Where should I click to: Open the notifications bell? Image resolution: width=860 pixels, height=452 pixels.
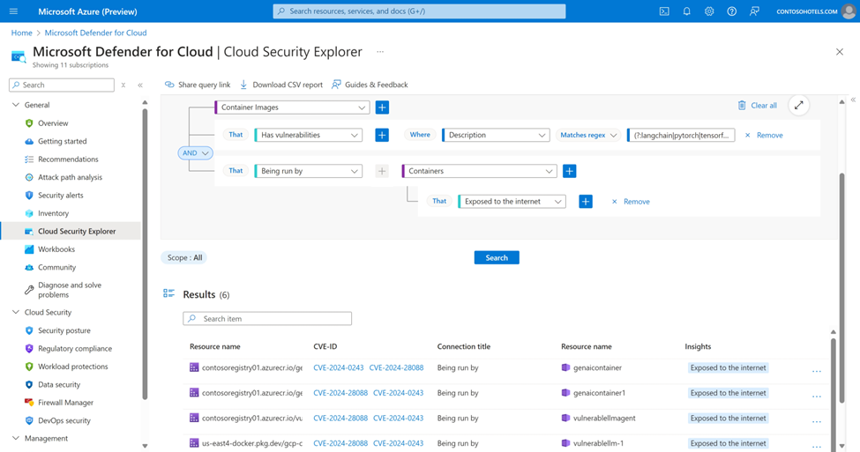[x=687, y=11]
